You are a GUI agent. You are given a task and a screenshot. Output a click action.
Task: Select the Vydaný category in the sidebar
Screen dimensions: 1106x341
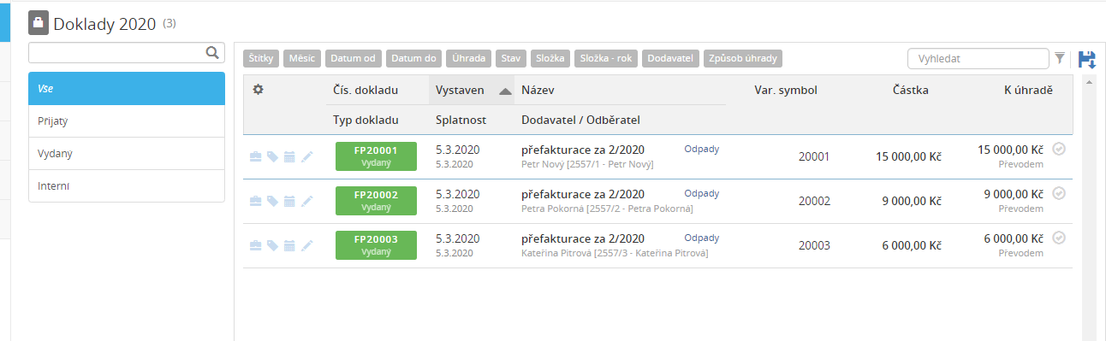click(127, 154)
